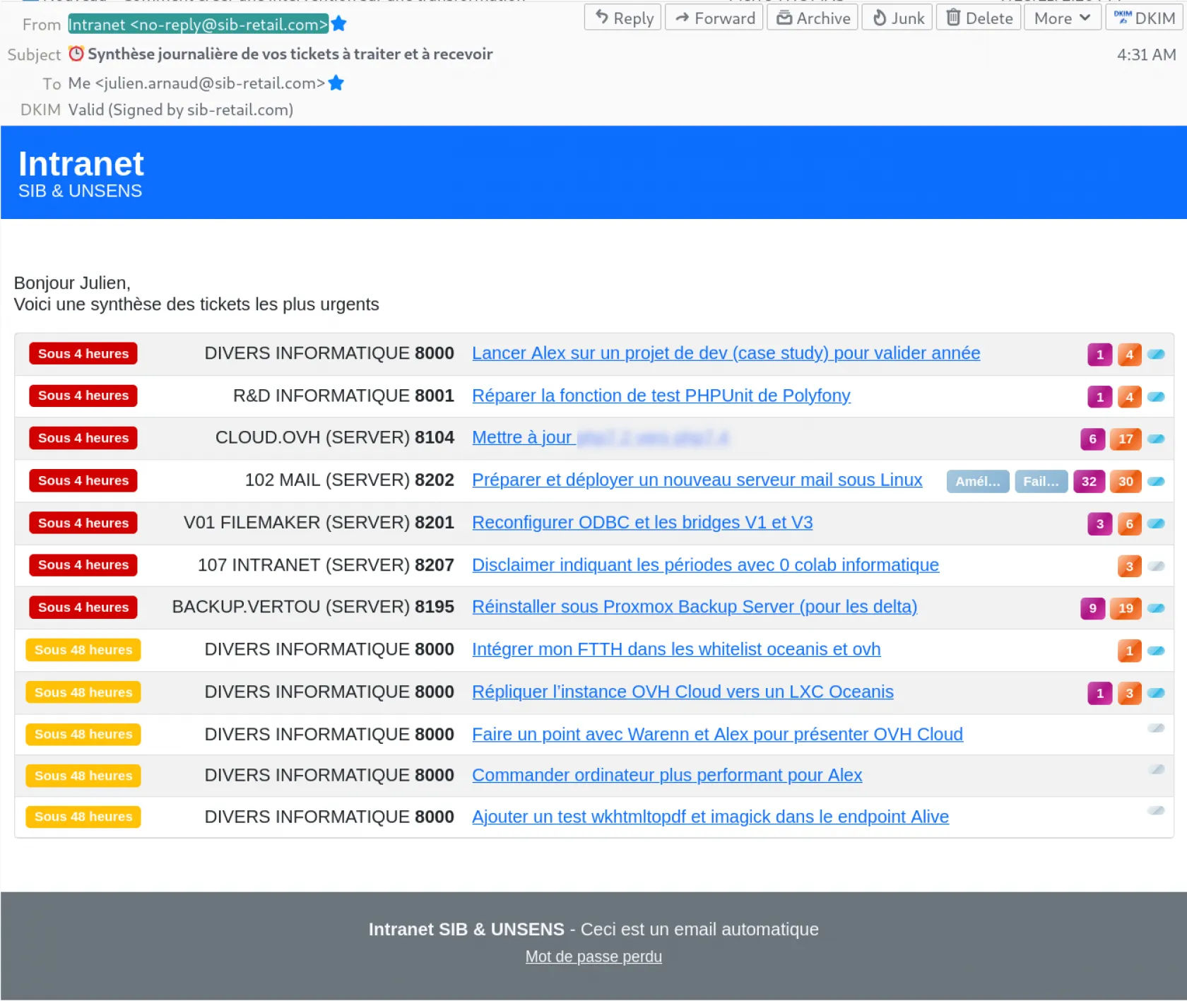Click the star icon beside julien.arnaud recipient

click(336, 83)
